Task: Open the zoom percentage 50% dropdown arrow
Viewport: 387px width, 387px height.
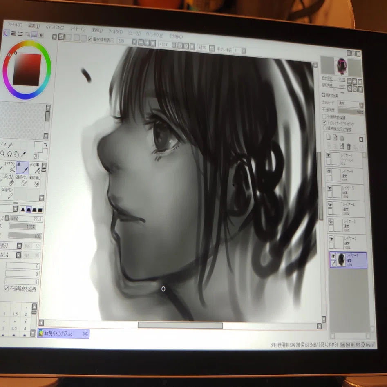Action: point(134,42)
